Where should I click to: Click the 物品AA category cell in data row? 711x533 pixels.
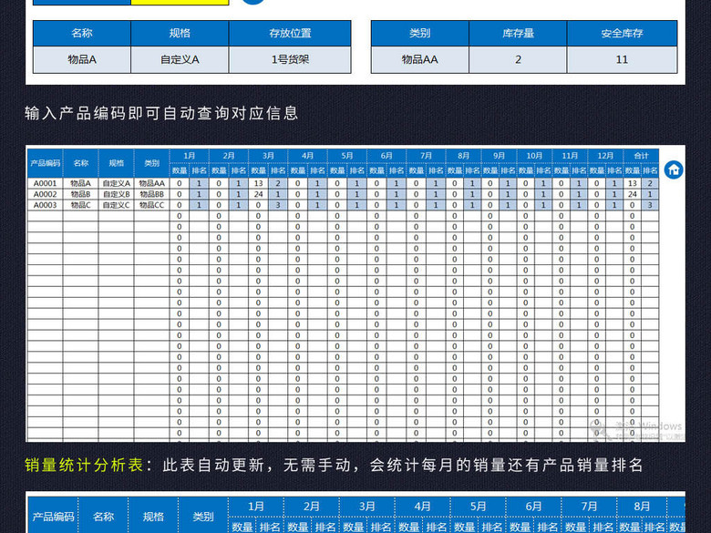(151, 183)
